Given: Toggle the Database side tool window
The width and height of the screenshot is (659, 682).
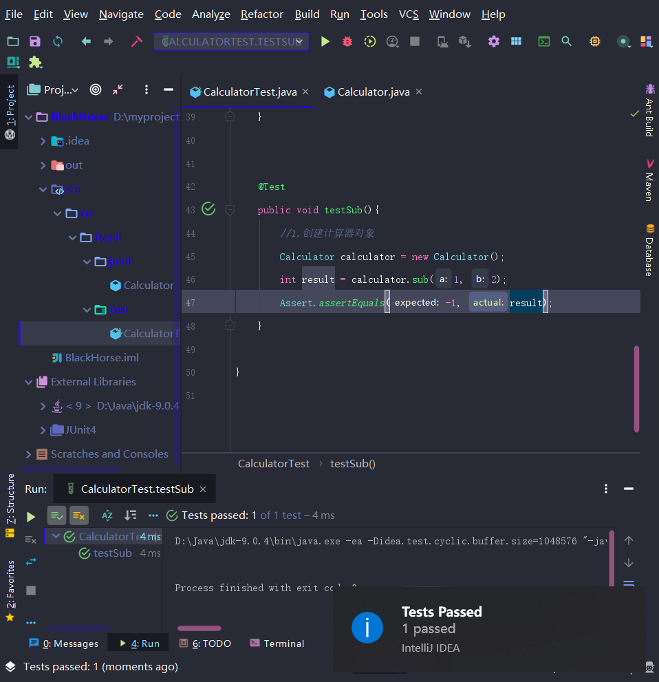Looking at the screenshot, I should pos(649,250).
